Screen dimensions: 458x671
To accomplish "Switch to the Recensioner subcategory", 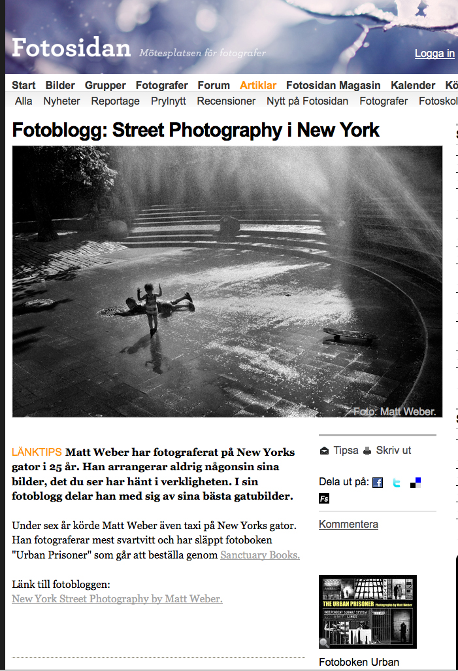I will coord(226,101).
